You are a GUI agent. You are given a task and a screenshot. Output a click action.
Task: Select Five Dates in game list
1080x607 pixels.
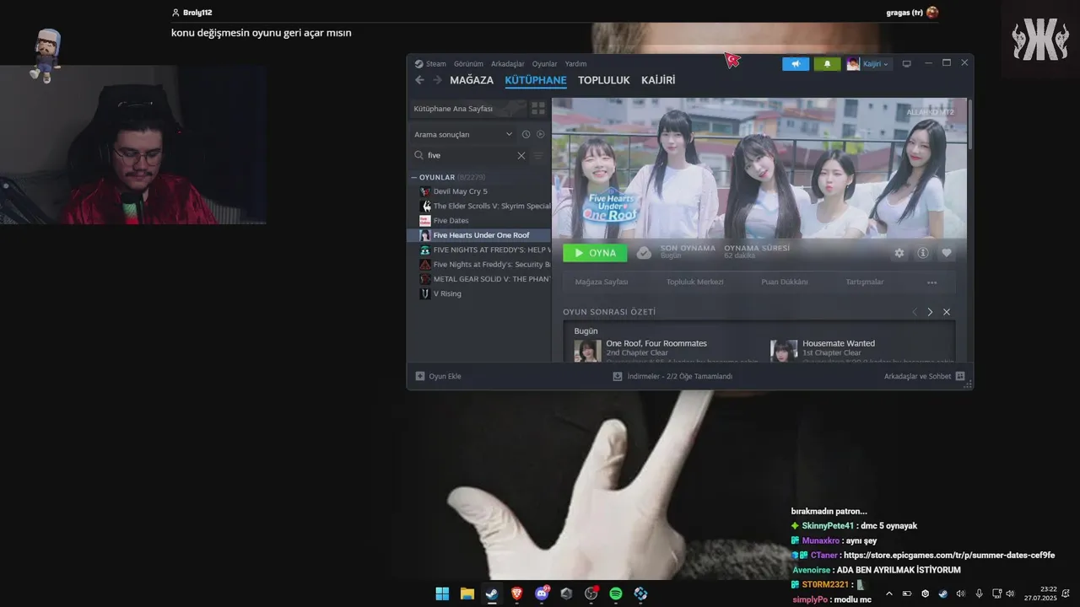pyautogui.click(x=480, y=221)
